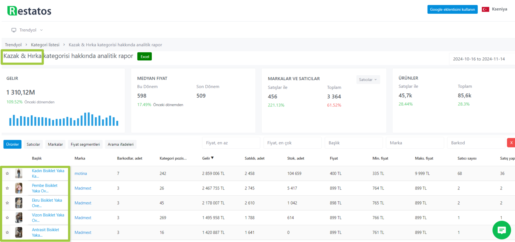Click the 85,6k total products value
The image size is (515, 242).
464,95
